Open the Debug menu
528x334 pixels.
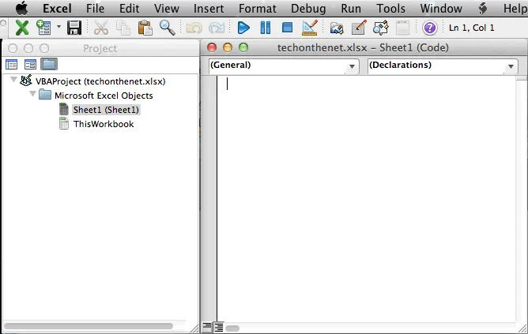pos(308,9)
